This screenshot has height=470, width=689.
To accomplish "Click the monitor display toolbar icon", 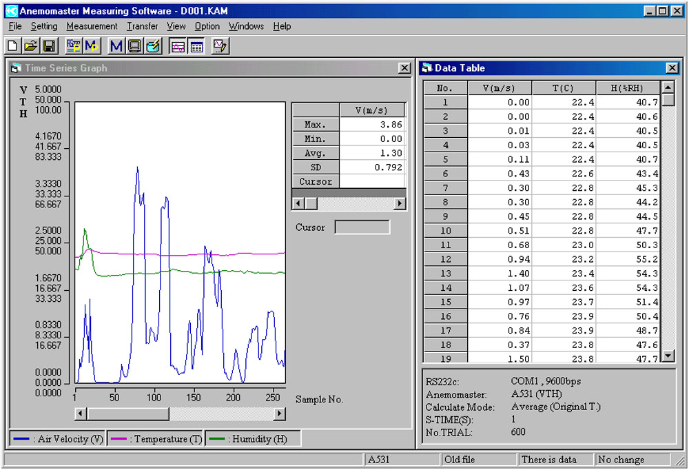I will point(134,46).
